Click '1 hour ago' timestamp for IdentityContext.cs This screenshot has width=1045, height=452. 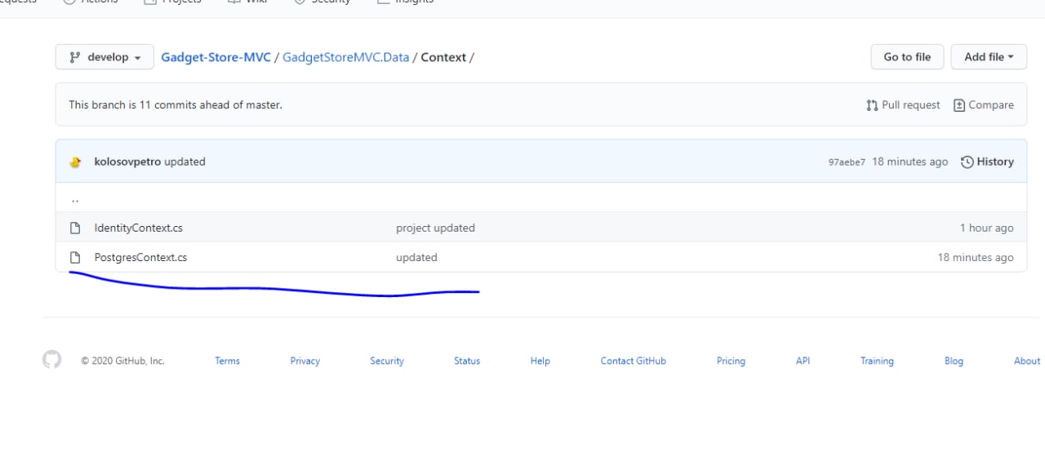(986, 228)
